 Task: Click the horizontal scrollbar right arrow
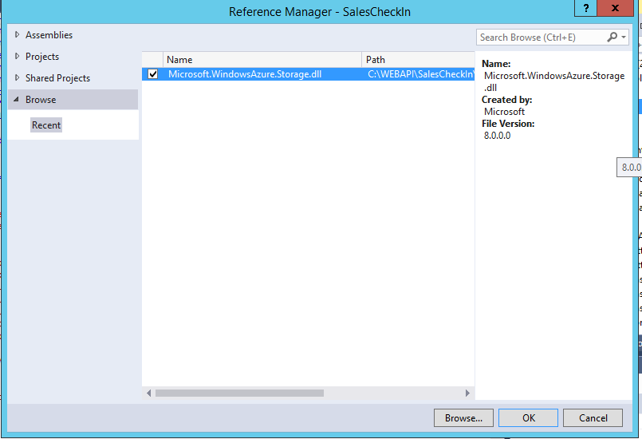(467, 393)
